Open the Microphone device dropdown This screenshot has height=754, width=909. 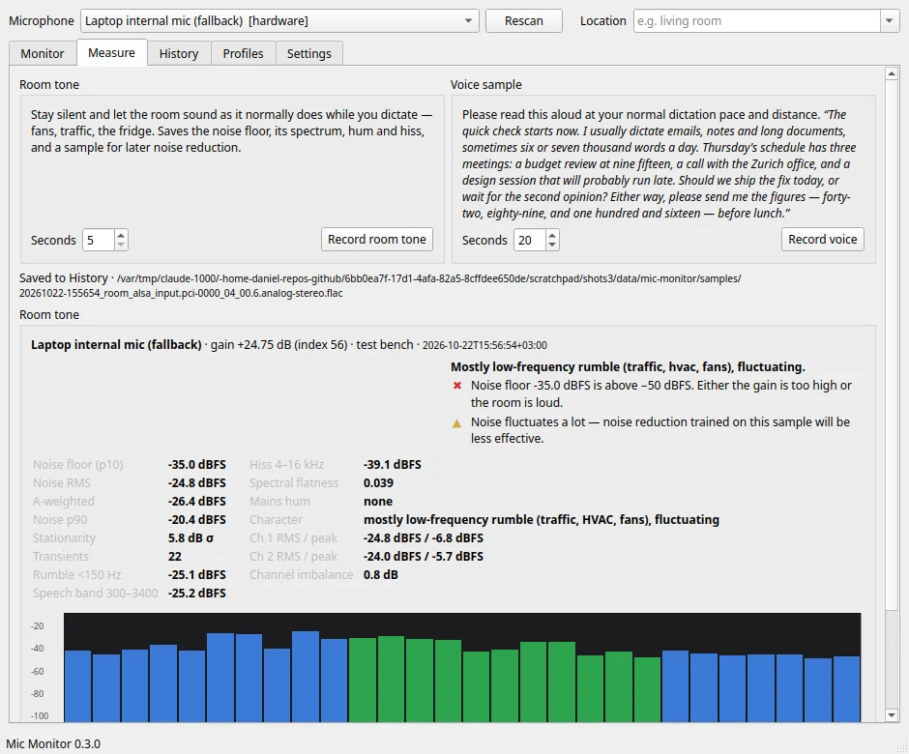[279, 21]
